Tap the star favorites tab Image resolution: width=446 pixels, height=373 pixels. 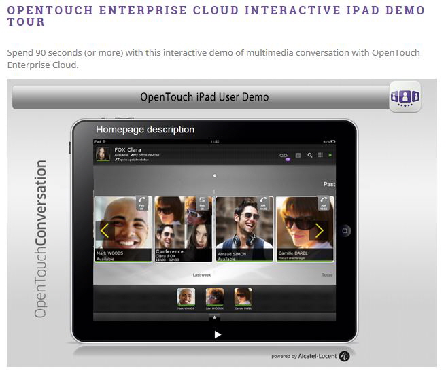point(214,317)
